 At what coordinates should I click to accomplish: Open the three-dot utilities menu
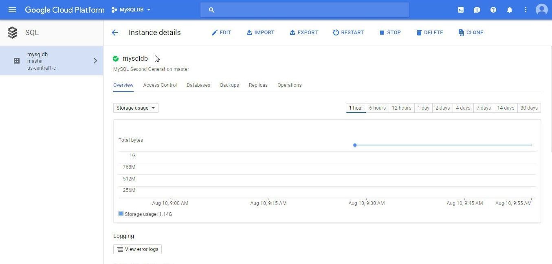pyautogui.click(x=526, y=10)
